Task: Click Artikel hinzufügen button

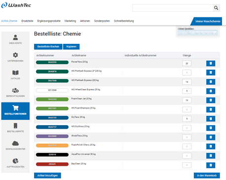Action: tap(47, 176)
